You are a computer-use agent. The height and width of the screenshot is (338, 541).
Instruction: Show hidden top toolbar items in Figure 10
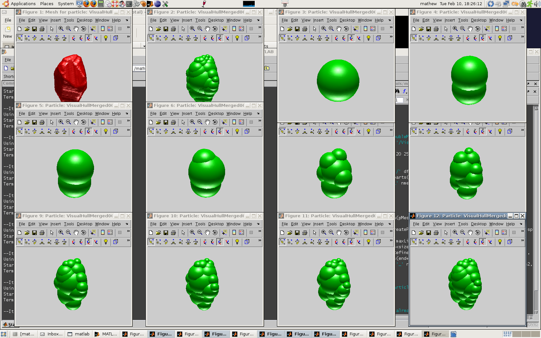pyautogui.click(x=260, y=231)
